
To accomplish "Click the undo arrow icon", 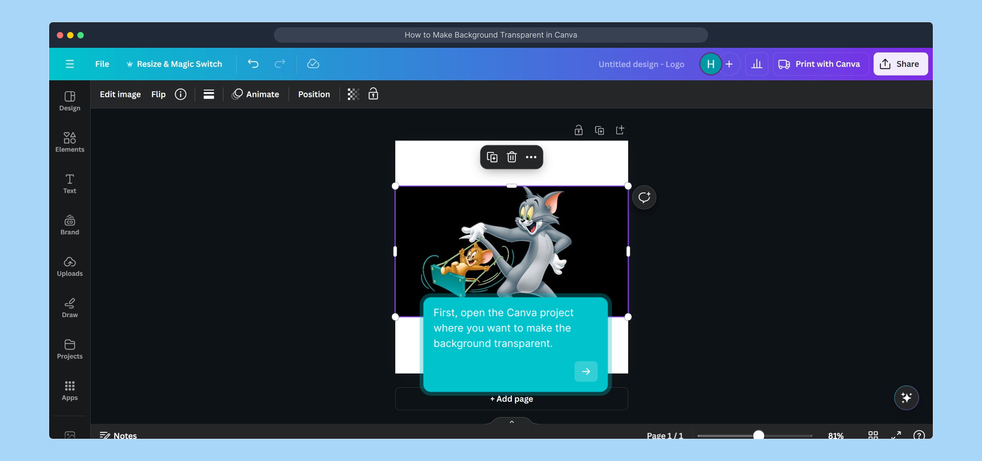I will click(x=253, y=64).
